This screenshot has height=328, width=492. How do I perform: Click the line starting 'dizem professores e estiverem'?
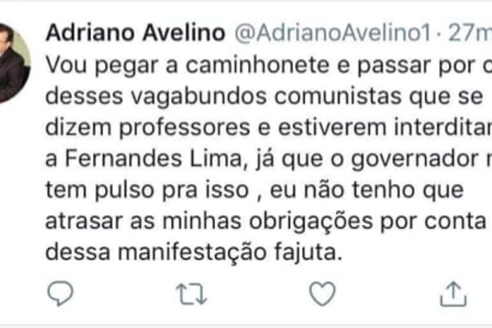(x=269, y=128)
